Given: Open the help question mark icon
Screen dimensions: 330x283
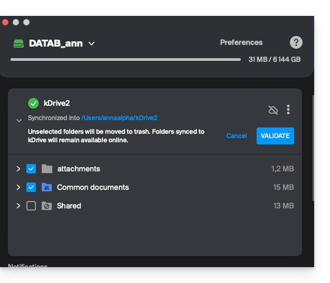Looking at the screenshot, I should point(296,43).
